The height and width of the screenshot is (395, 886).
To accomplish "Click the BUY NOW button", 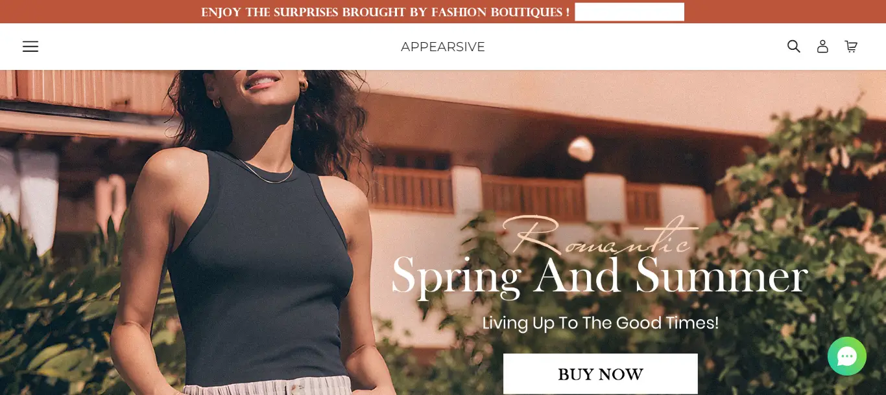I will click(601, 374).
